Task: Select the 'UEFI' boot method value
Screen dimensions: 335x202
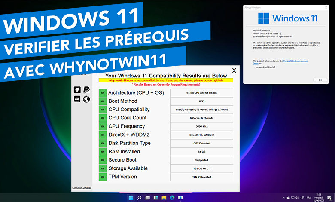Action: coord(202,101)
